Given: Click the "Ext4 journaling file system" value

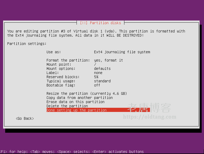Looking at the screenshot, I should coord(122,52).
